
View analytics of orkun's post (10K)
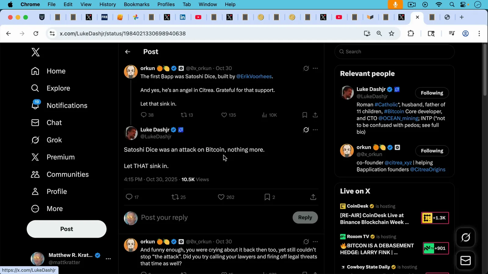click(x=269, y=115)
